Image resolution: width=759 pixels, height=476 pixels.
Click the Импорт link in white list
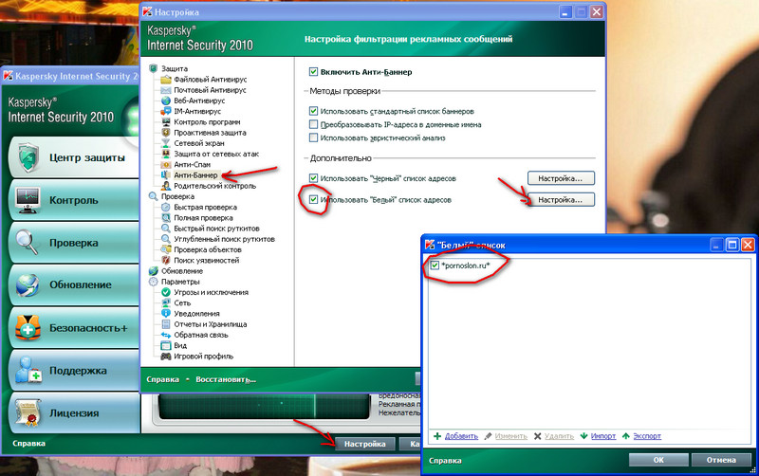(x=603, y=436)
